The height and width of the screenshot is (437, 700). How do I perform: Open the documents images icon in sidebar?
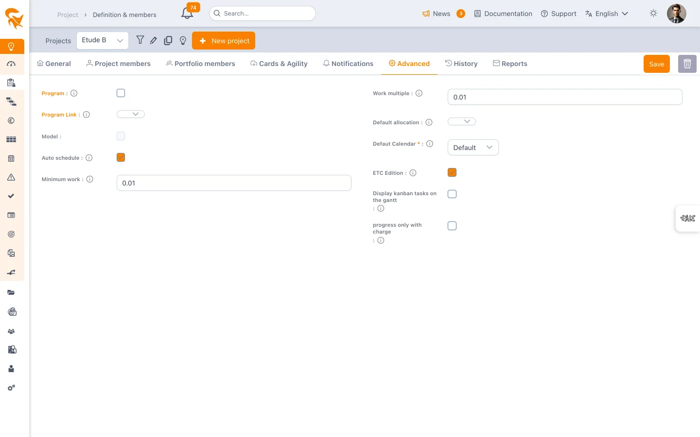(11, 253)
